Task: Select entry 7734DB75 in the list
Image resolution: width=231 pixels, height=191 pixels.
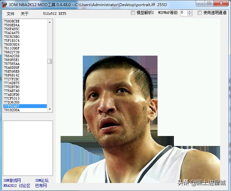Action: (25, 83)
